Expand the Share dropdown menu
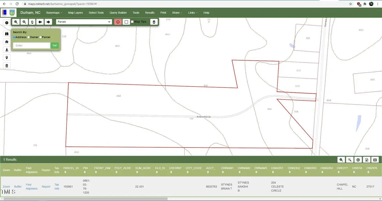This screenshot has height=201, width=382. tap(177, 13)
